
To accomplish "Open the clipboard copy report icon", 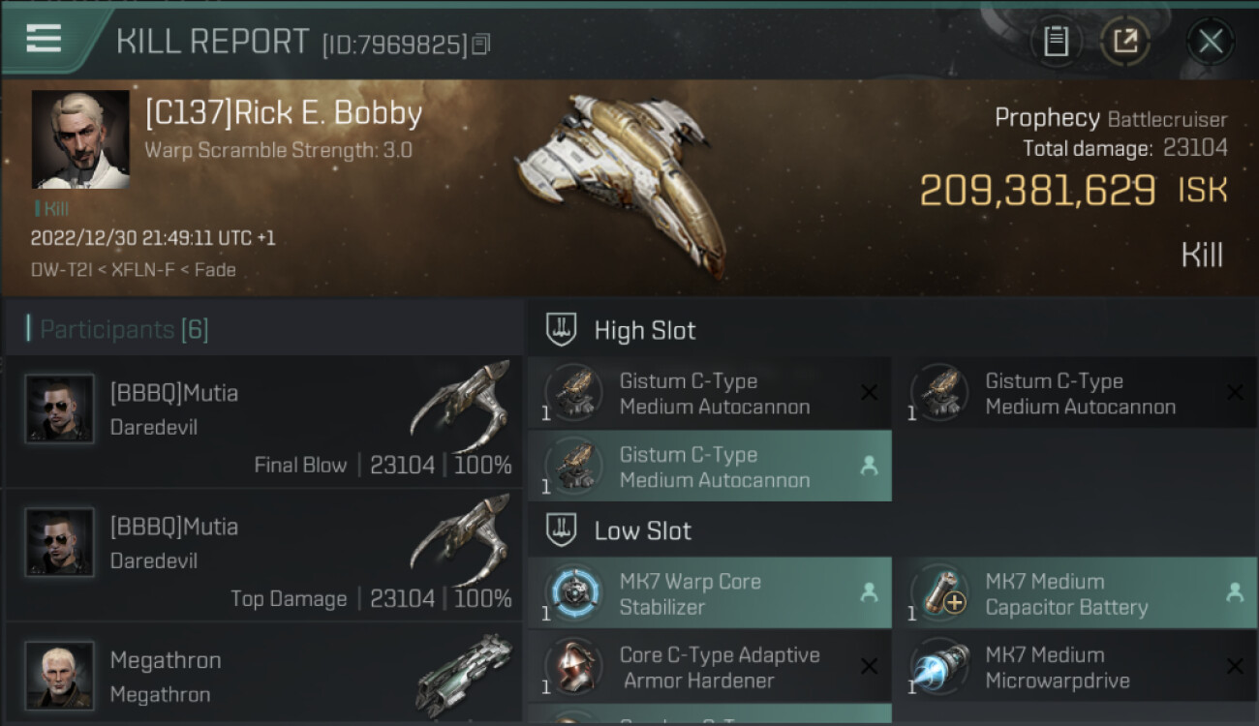I will pos(1056,41).
